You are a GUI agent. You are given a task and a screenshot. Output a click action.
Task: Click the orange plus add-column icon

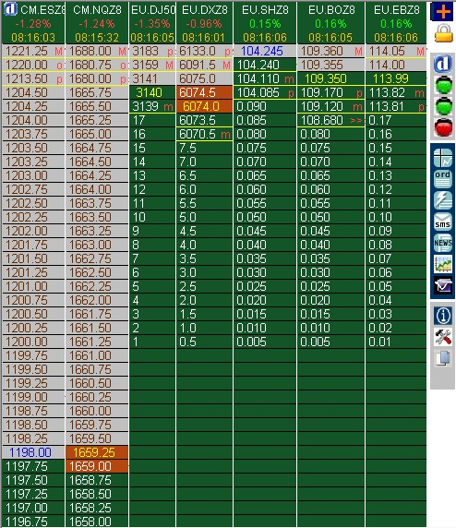(442, 12)
